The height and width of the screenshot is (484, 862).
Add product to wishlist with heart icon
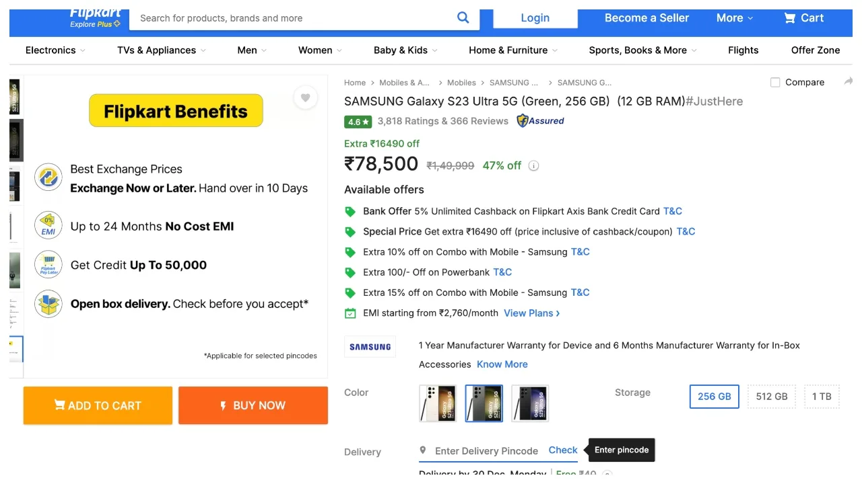pos(305,98)
